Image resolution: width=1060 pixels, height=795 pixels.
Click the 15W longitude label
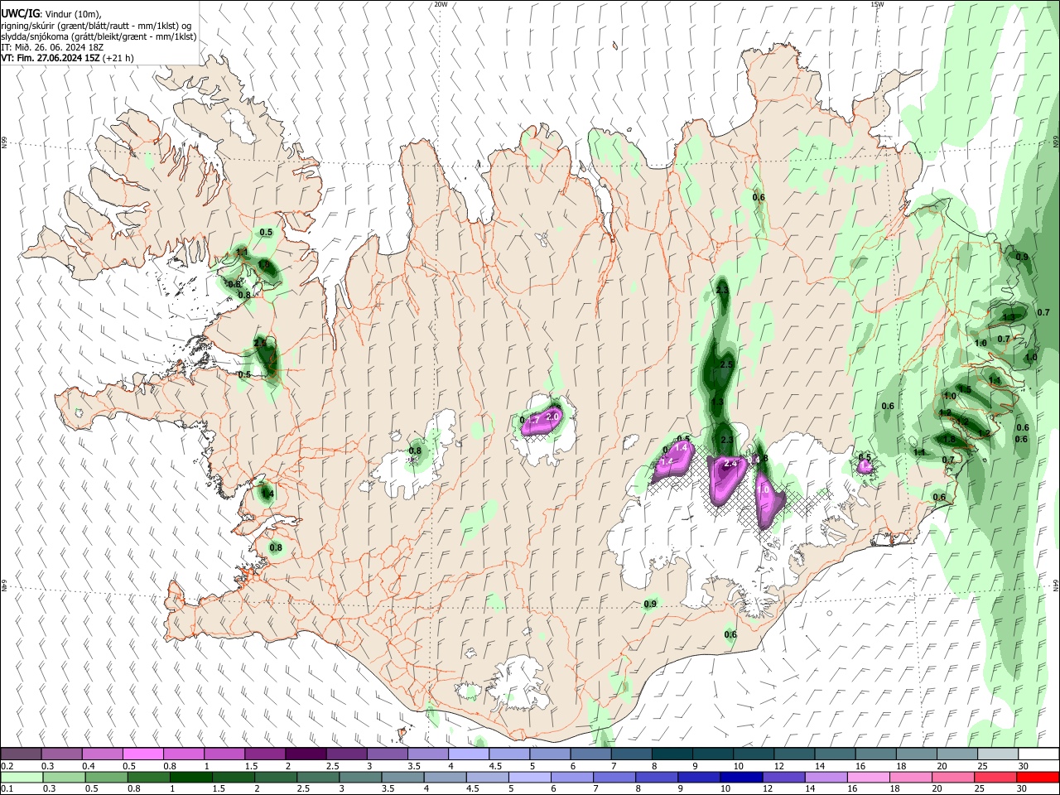[x=877, y=4]
